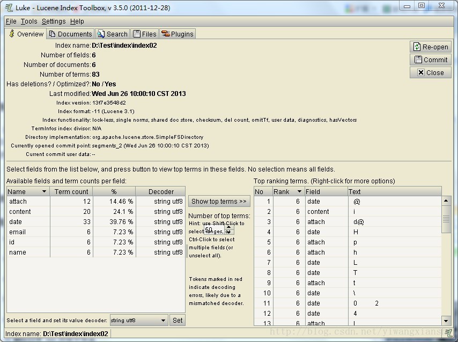The width and height of the screenshot is (458, 342).
Task: Open the value decoder dropdown
Action: 139,320
